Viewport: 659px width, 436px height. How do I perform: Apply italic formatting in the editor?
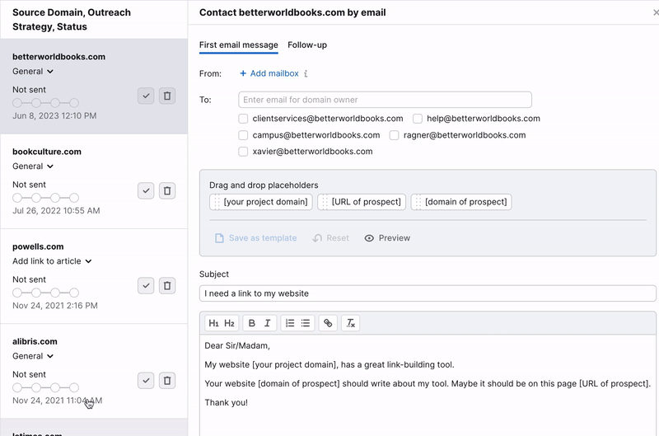click(267, 323)
